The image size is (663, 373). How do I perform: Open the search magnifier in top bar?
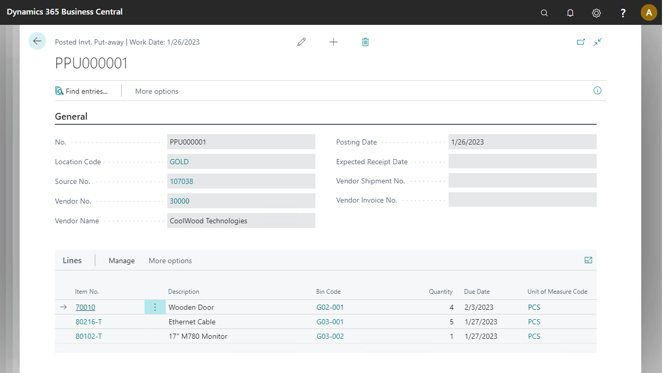[544, 12]
